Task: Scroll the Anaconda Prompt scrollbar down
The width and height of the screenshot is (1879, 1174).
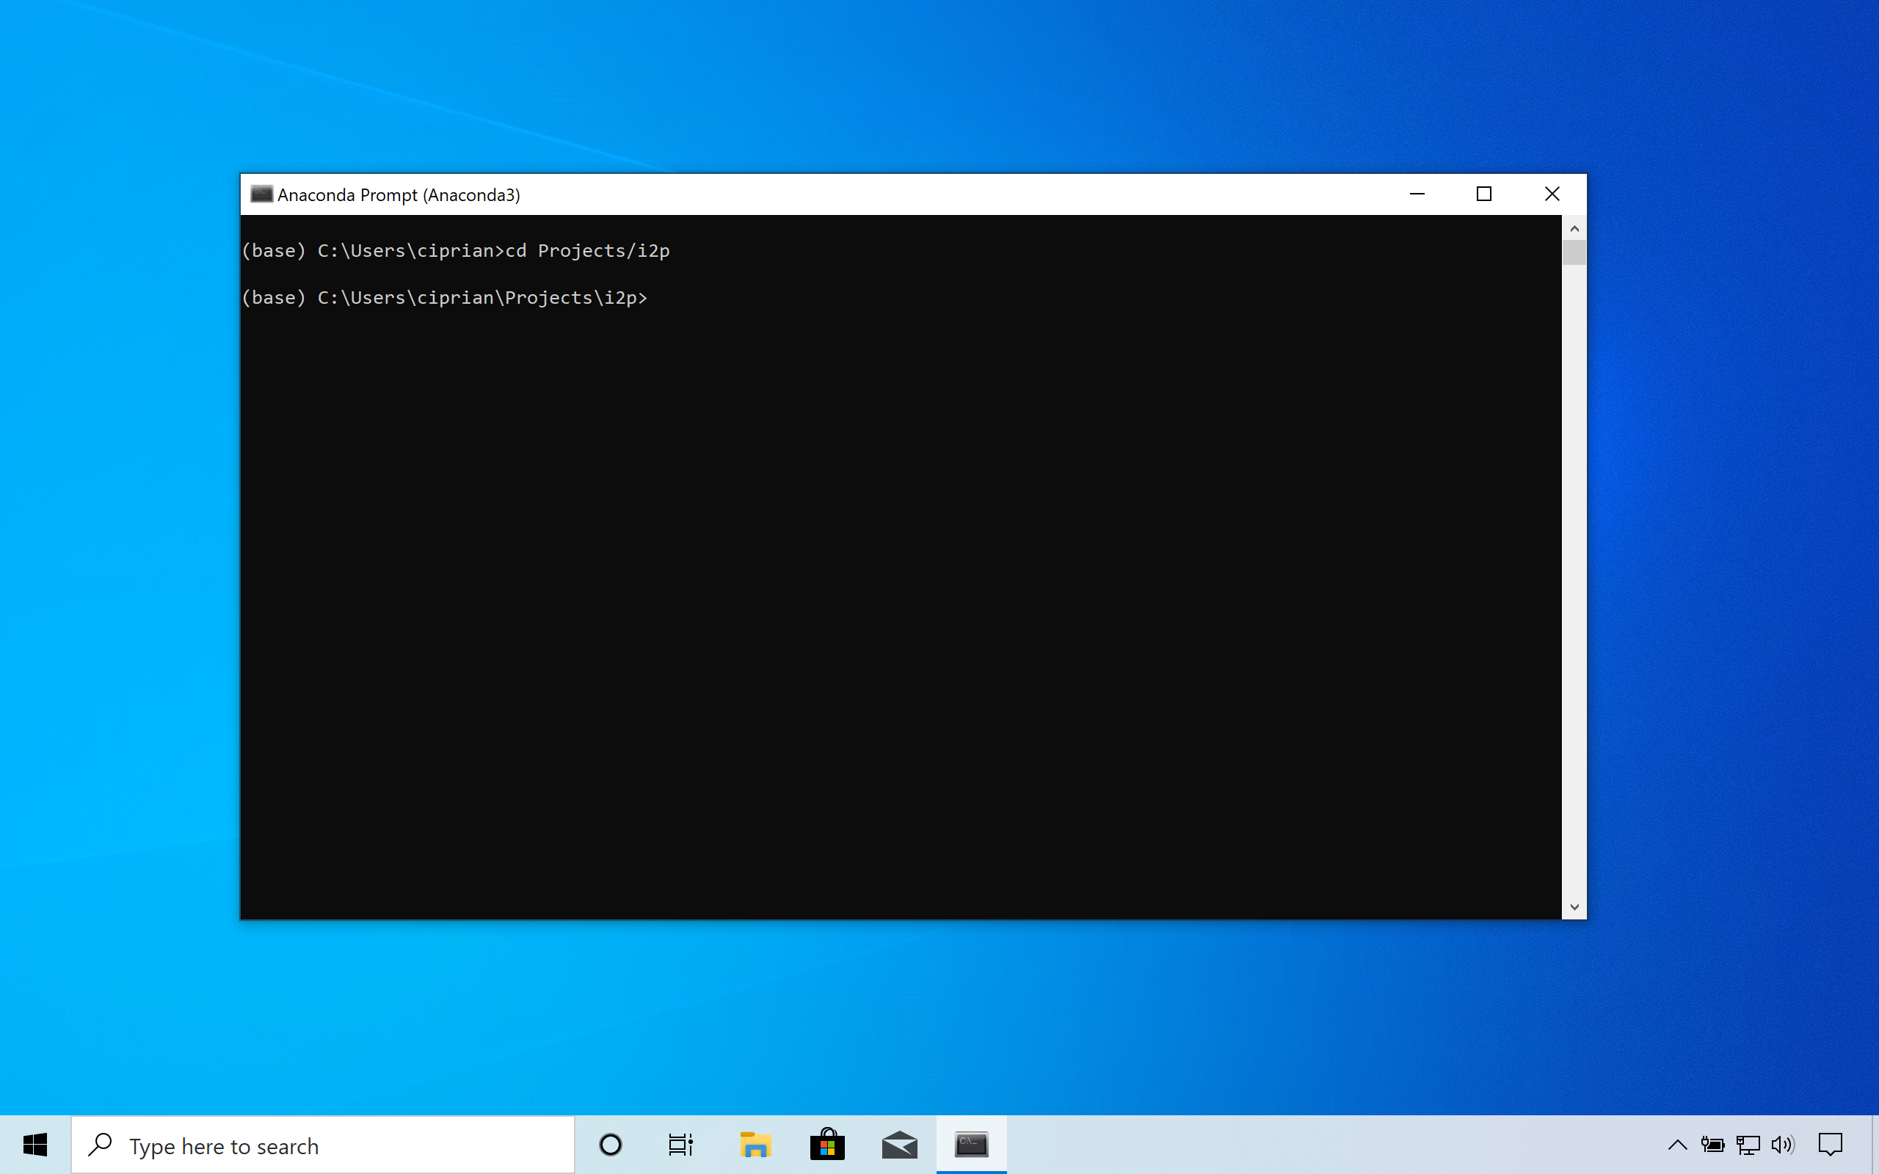Action: [1573, 906]
